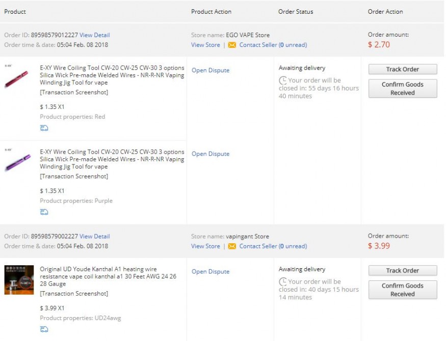Open the purple coiling tool product thumbnail
446x341 pixels.
17,161
